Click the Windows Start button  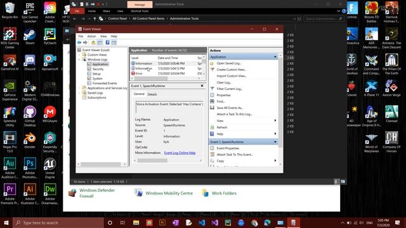point(6,222)
